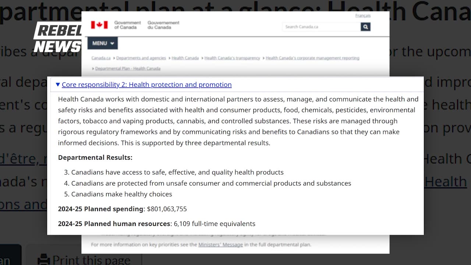Open Departmental Plan - Health Canada breadcrumb

pos(128,68)
